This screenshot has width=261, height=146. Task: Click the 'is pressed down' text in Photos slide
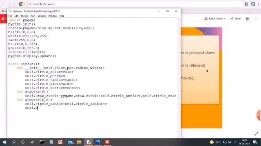[200, 53]
